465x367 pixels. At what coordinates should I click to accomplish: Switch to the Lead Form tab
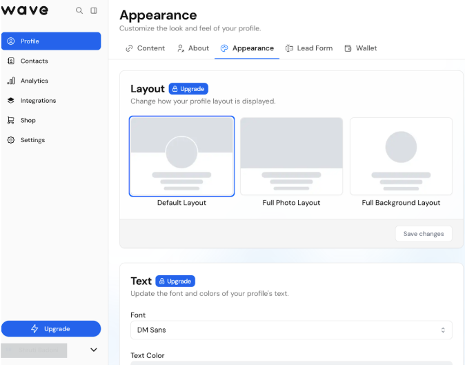(x=308, y=48)
